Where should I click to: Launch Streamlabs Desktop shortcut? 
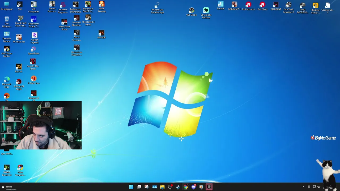click(x=206, y=13)
